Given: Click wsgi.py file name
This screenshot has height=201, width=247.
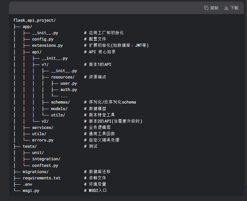Looking at the screenshot, I should click(x=31, y=191).
